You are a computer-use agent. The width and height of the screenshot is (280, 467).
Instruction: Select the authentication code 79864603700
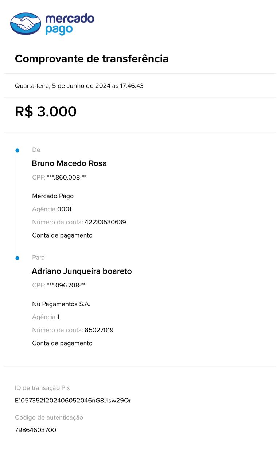pyautogui.click(x=35, y=430)
